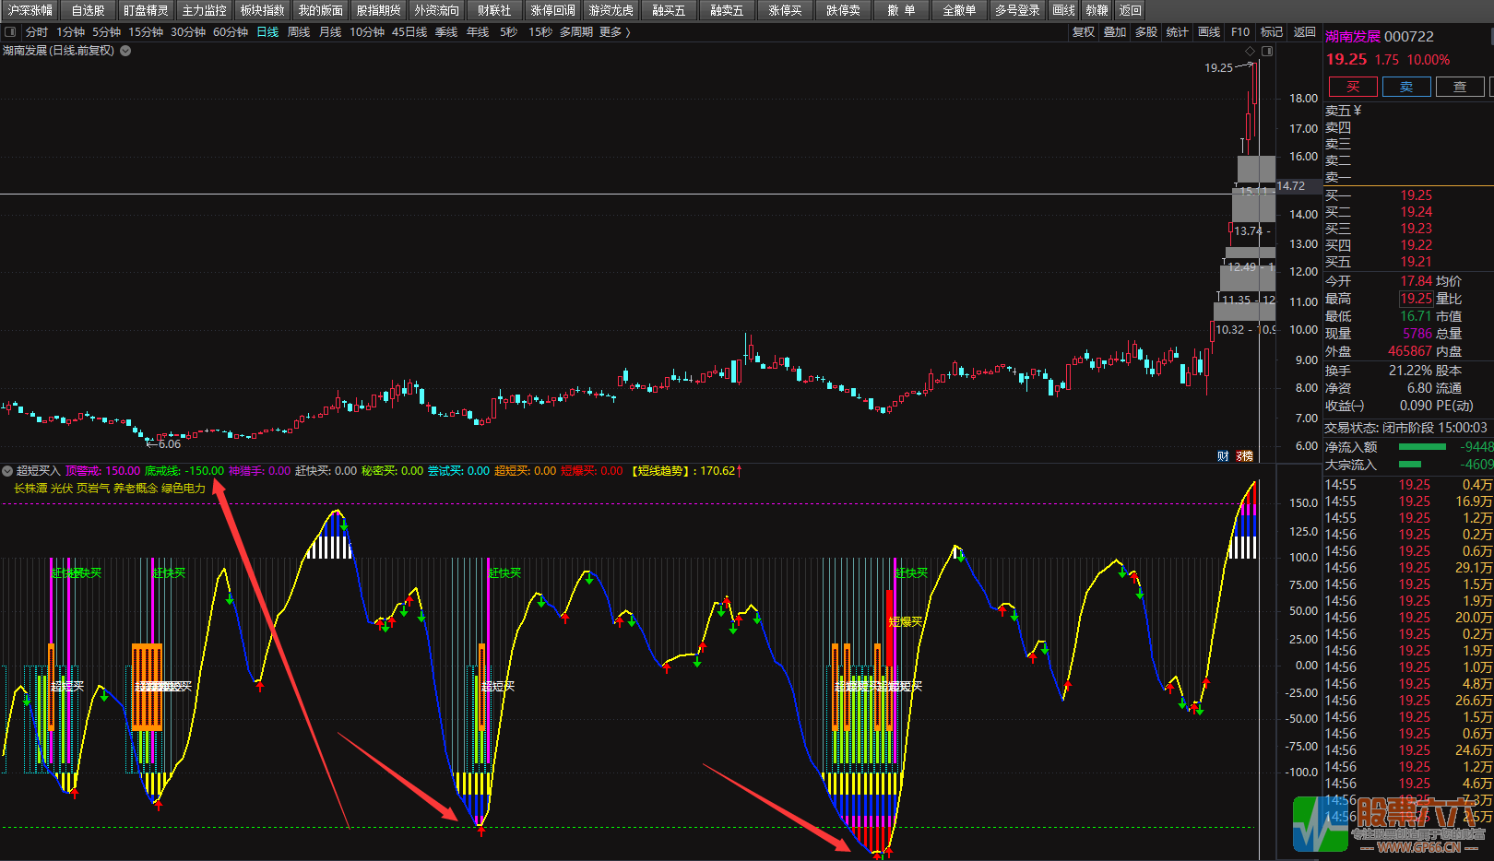
Task: Switch to 分时 intraday chart
Action: pyautogui.click(x=37, y=32)
